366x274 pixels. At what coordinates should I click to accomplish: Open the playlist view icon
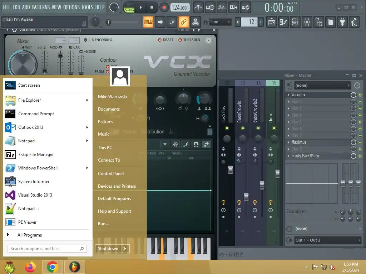pyautogui.click(x=272, y=22)
